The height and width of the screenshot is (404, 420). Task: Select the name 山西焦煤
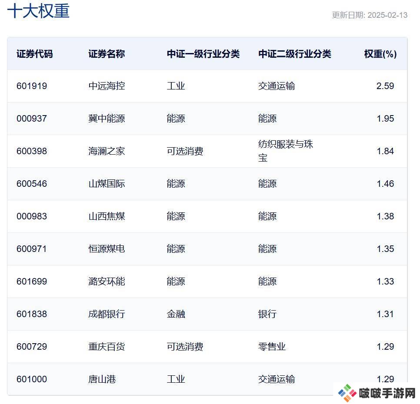[x=107, y=216]
